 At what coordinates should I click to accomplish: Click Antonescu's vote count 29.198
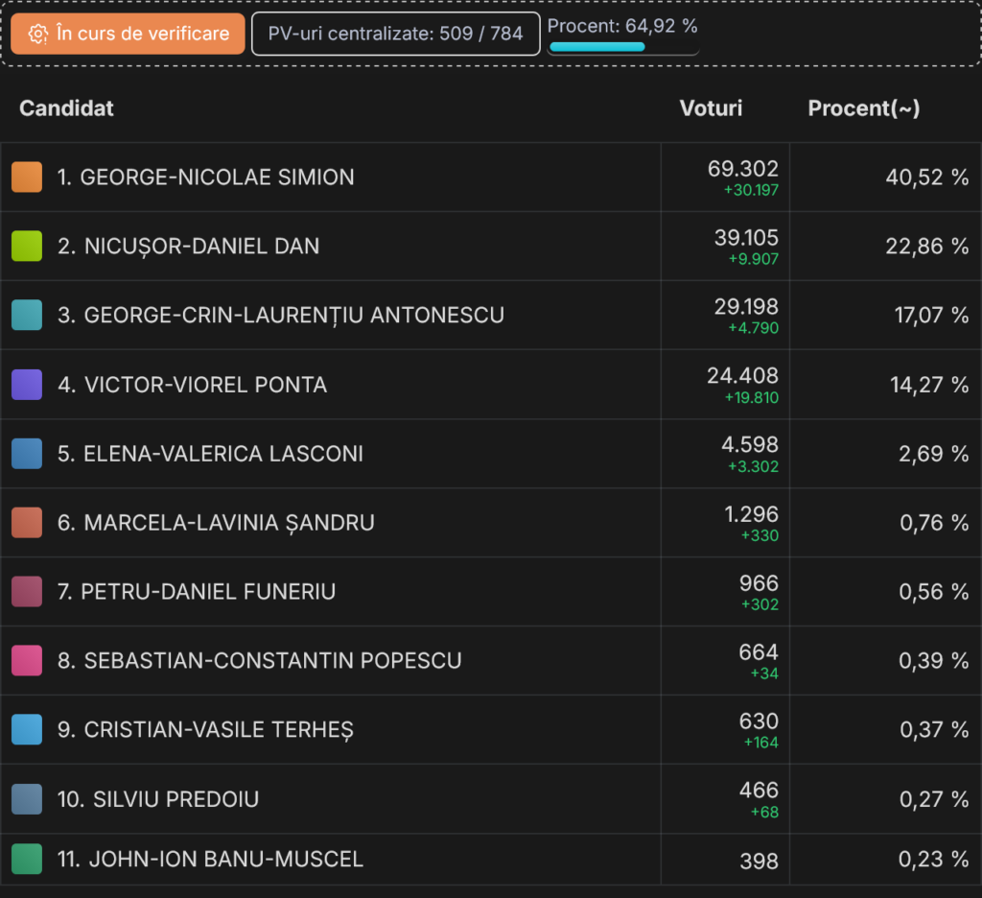pos(746,306)
